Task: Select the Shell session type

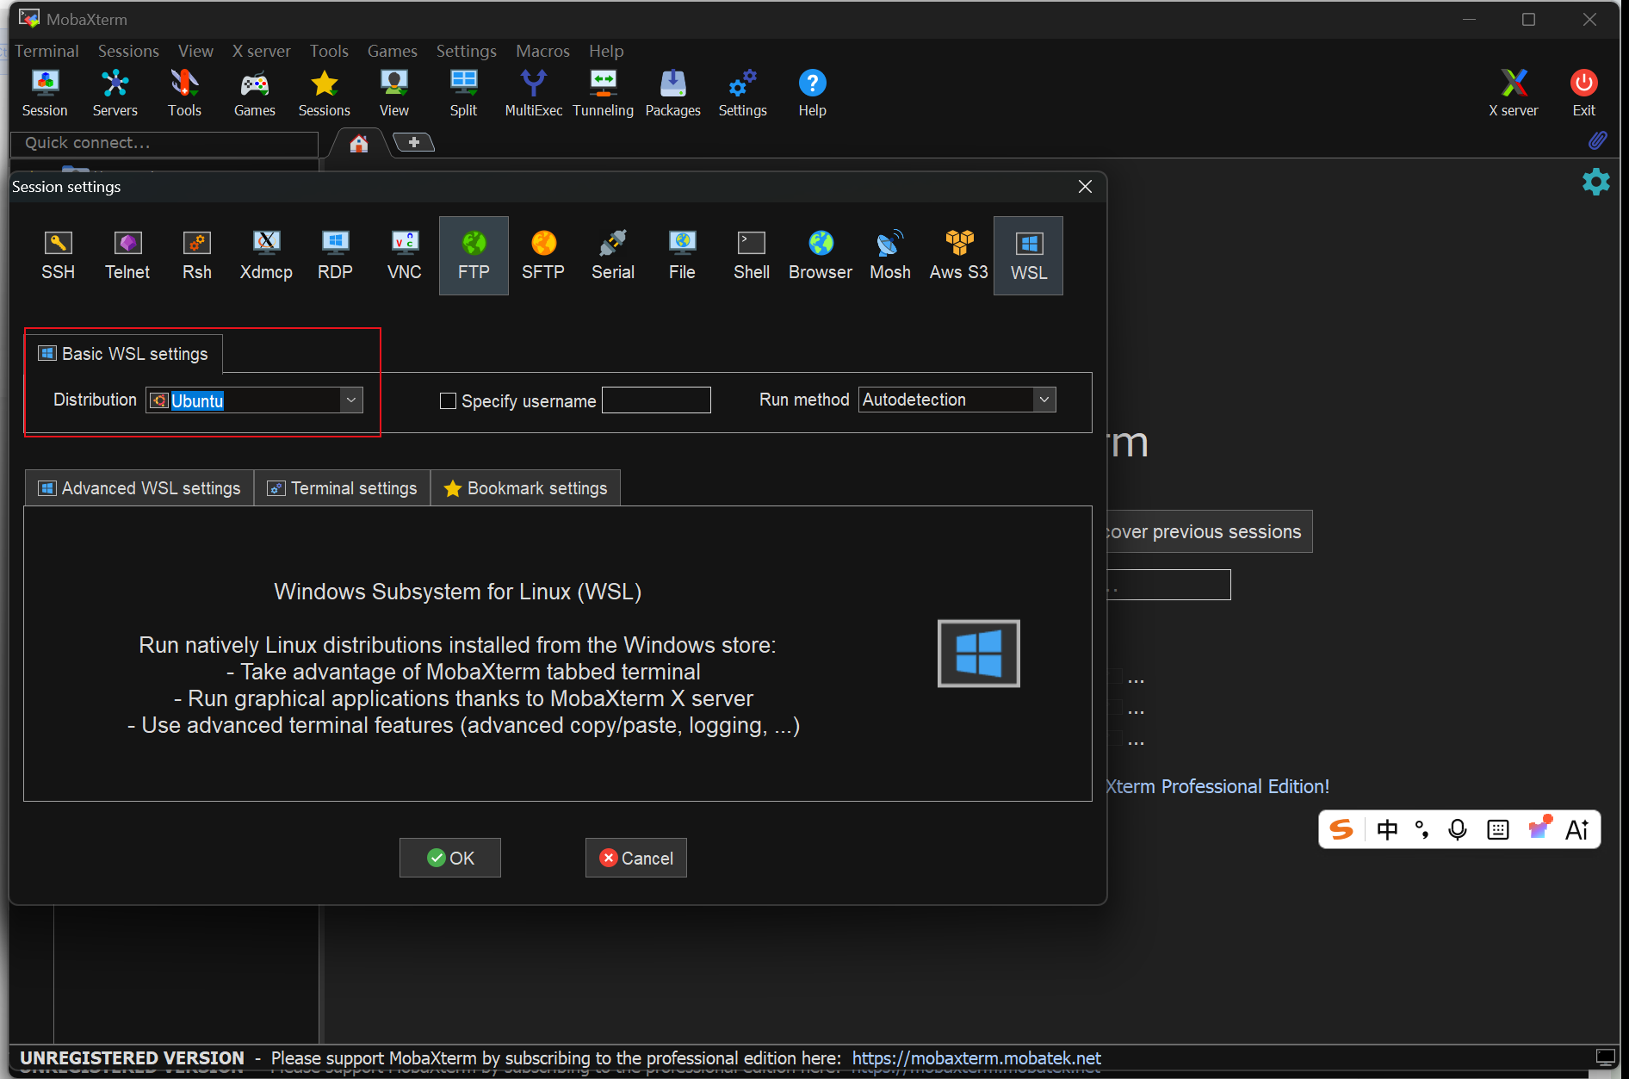Action: 752,256
